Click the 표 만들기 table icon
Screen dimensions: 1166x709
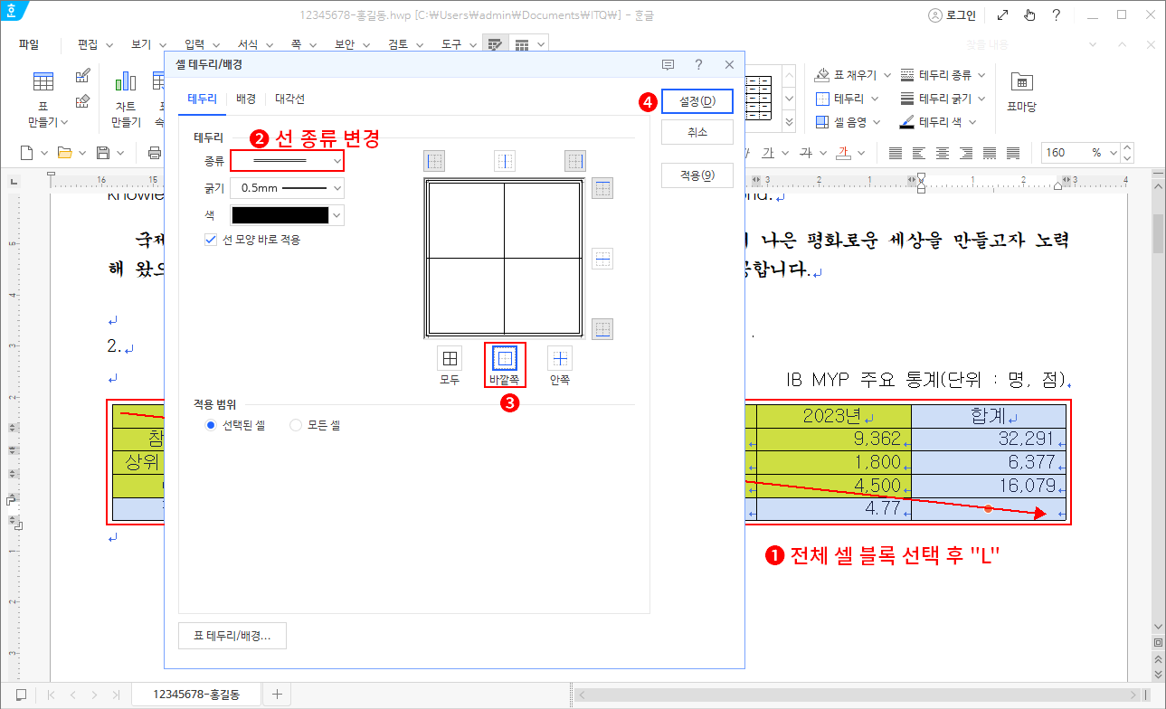[x=43, y=83]
